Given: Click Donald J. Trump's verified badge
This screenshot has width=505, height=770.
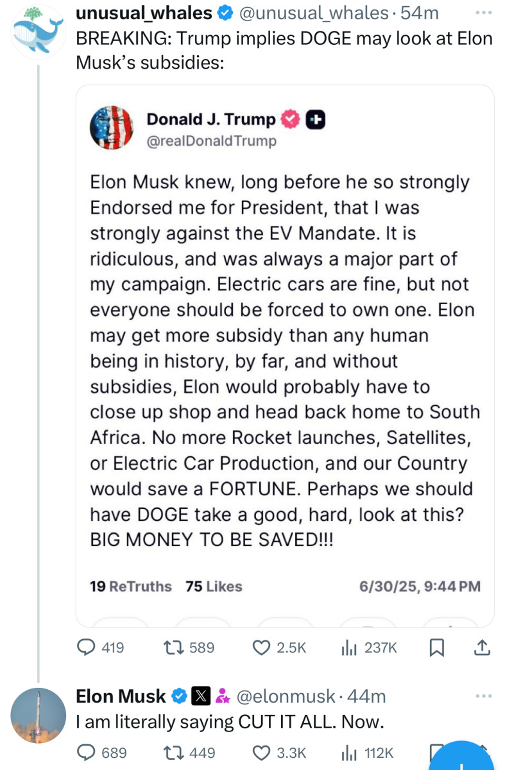Looking at the screenshot, I should pyautogui.click(x=289, y=119).
